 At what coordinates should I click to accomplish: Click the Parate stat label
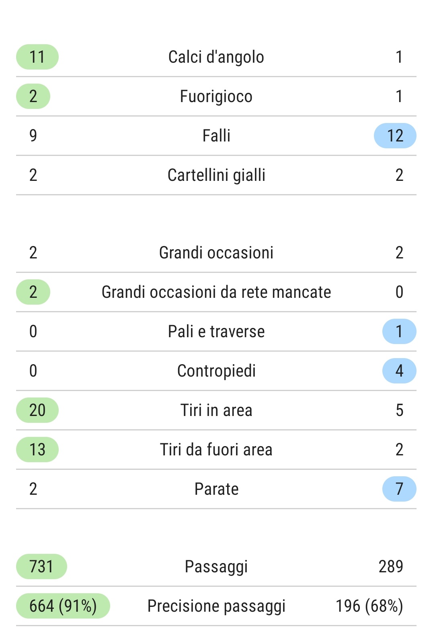[216, 489]
